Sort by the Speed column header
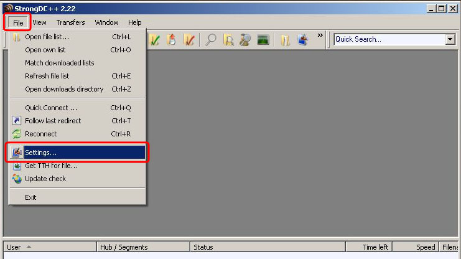The image size is (461, 259). point(416,247)
